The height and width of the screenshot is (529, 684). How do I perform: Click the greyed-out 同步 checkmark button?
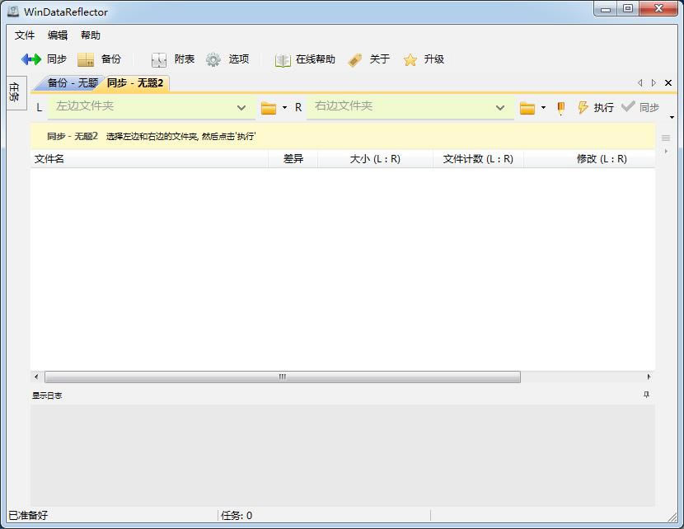(x=640, y=107)
